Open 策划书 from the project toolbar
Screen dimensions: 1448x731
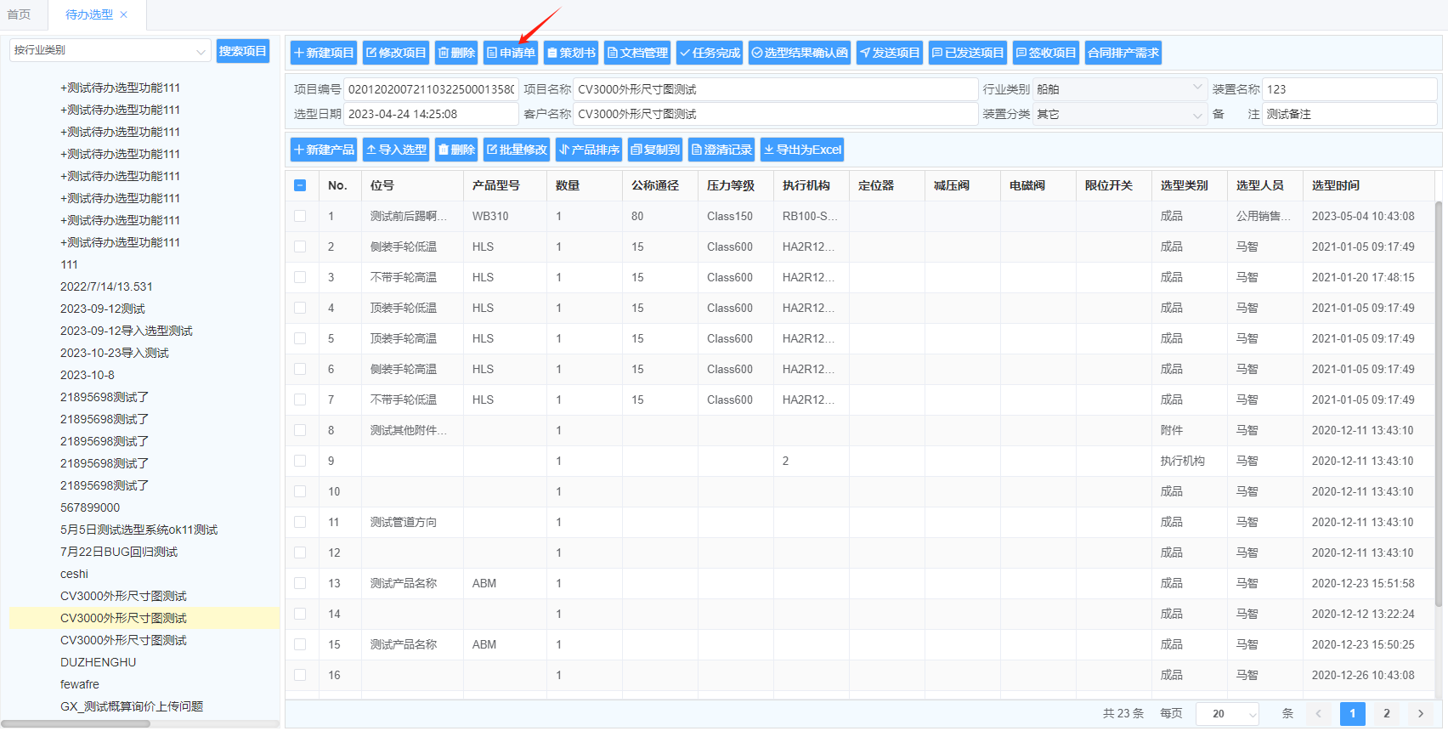point(571,53)
